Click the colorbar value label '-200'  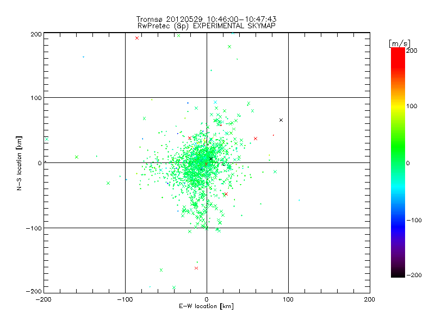tap(414, 275)
